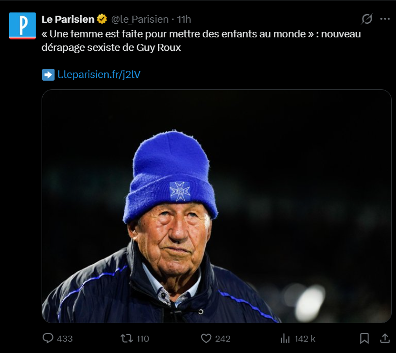396x353 pixels.
Task: Open the l.leparisien.fr/j2lV link
Action: (99, 75)
